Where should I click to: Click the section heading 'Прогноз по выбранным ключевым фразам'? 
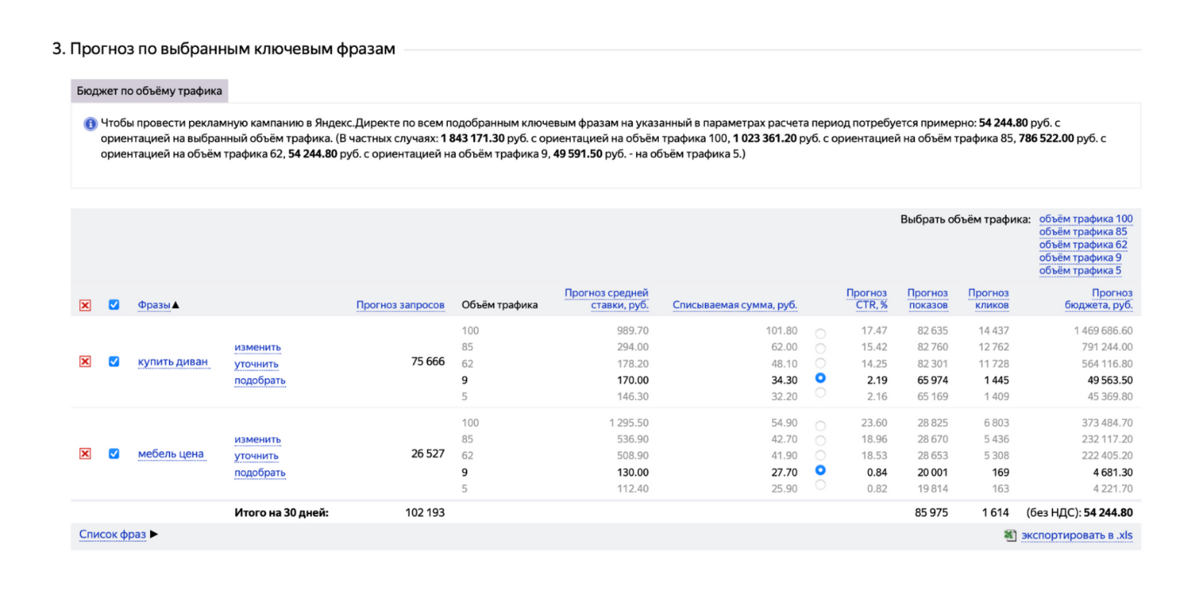[232, 49]
